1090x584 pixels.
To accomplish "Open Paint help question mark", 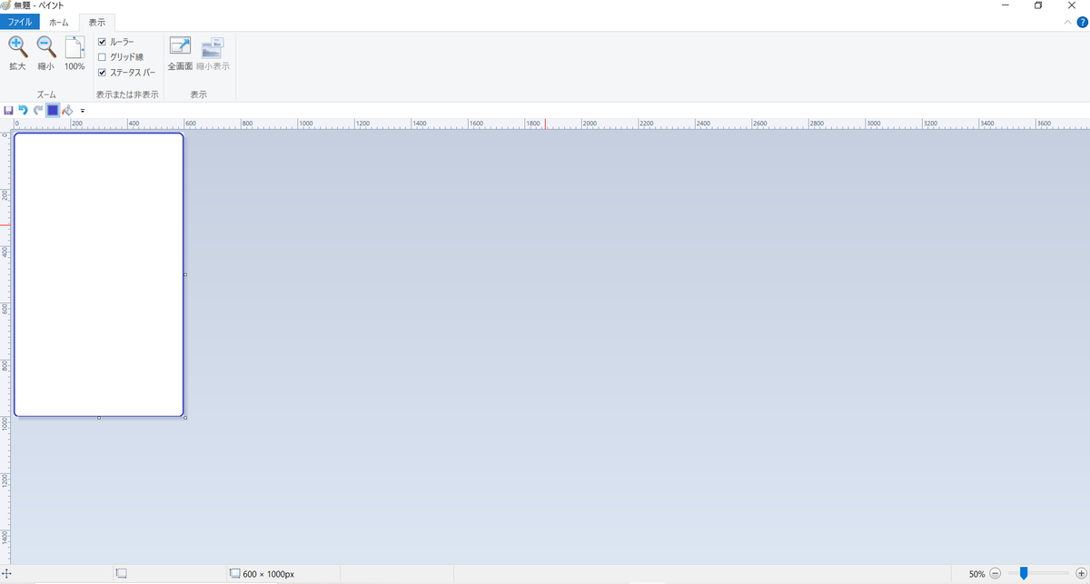I will 1082,22.
